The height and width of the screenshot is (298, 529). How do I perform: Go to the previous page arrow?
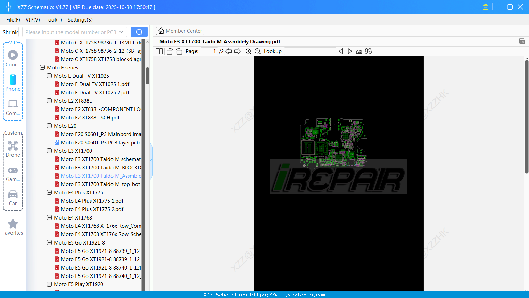pos(229,51)
